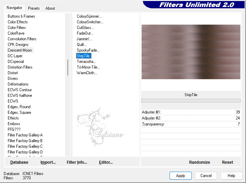Select Distort category

point(13,73)
